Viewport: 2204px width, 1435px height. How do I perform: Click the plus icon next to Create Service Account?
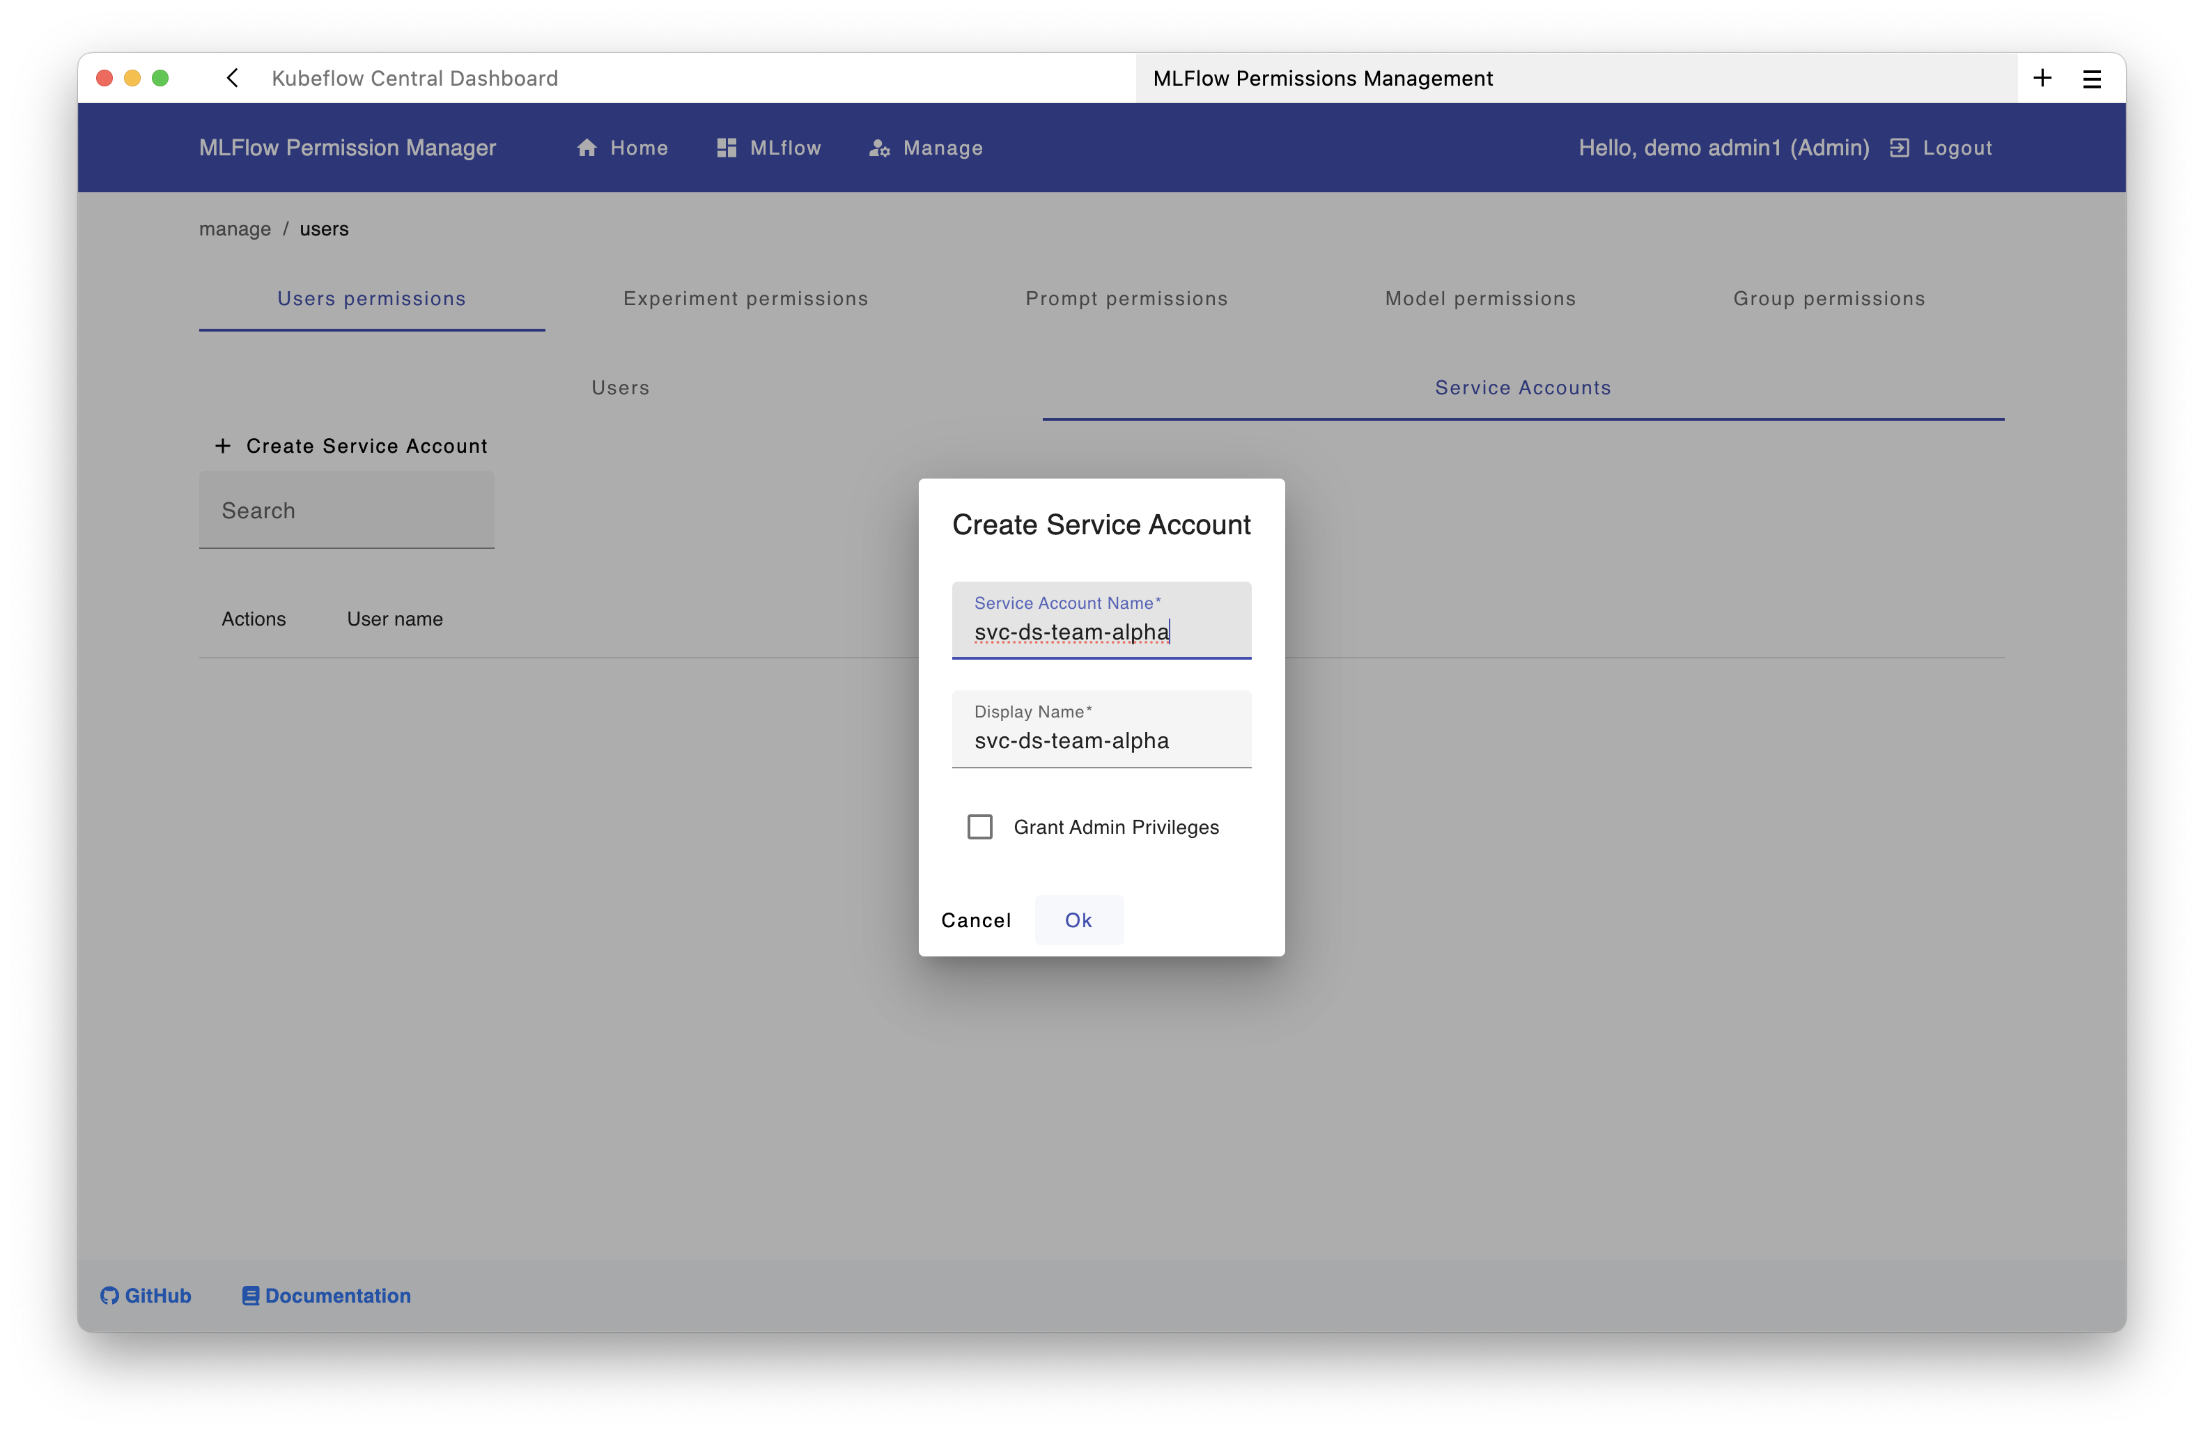pyautogui.click(x=222, y=445)
